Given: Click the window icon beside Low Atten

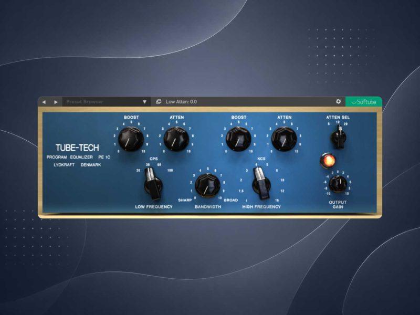Looking at the screenshot, I should point(159,102).
